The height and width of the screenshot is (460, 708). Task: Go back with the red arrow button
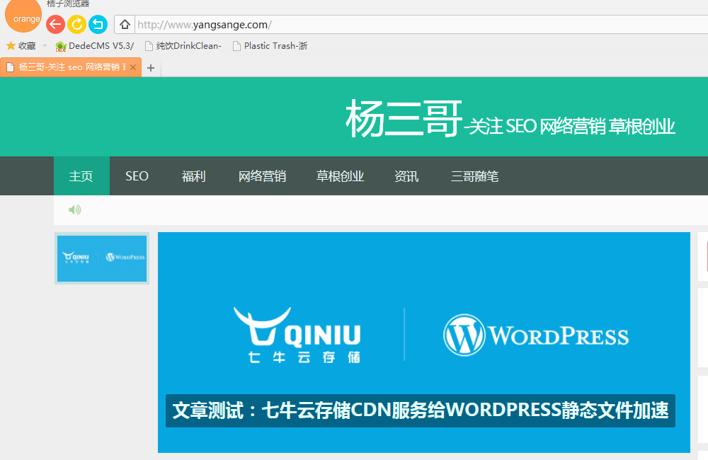click(55, 24)
